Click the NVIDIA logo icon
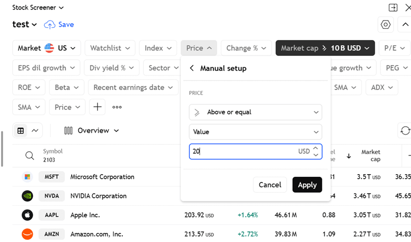This screenshot has width=411, height=242. tap(27, 196)
